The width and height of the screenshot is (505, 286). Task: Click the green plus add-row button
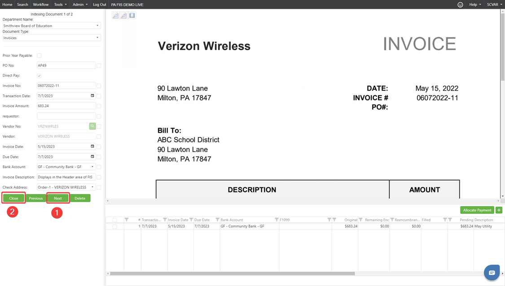(x=499, y=210)
